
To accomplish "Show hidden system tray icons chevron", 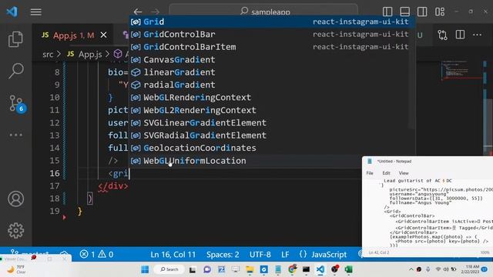I will (411, 269).
